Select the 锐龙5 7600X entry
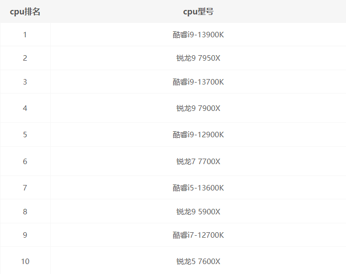Image resolution: width=346 pixels, height=274 pixels. (198, 262)
